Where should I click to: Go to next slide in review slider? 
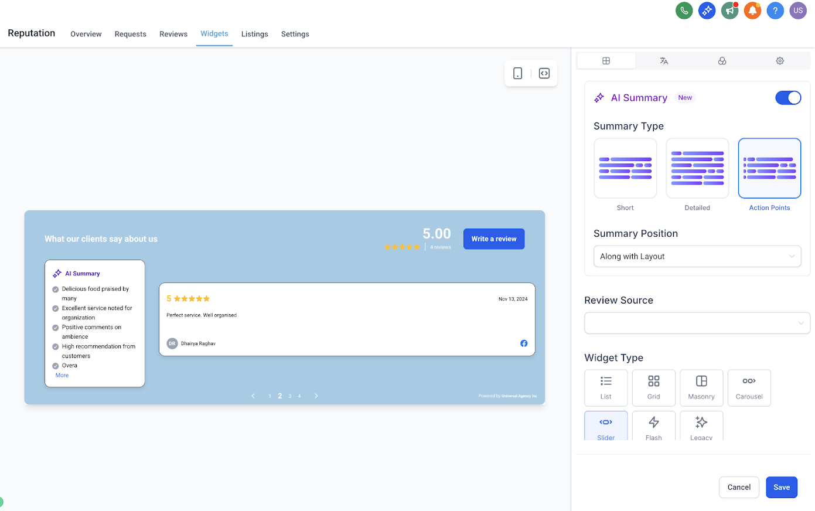click(x=316, y=396)
